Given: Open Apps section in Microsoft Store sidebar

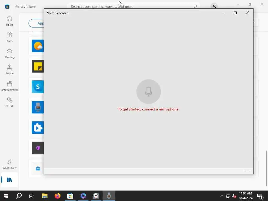Looking at the screenshot, I should [9, 37].
